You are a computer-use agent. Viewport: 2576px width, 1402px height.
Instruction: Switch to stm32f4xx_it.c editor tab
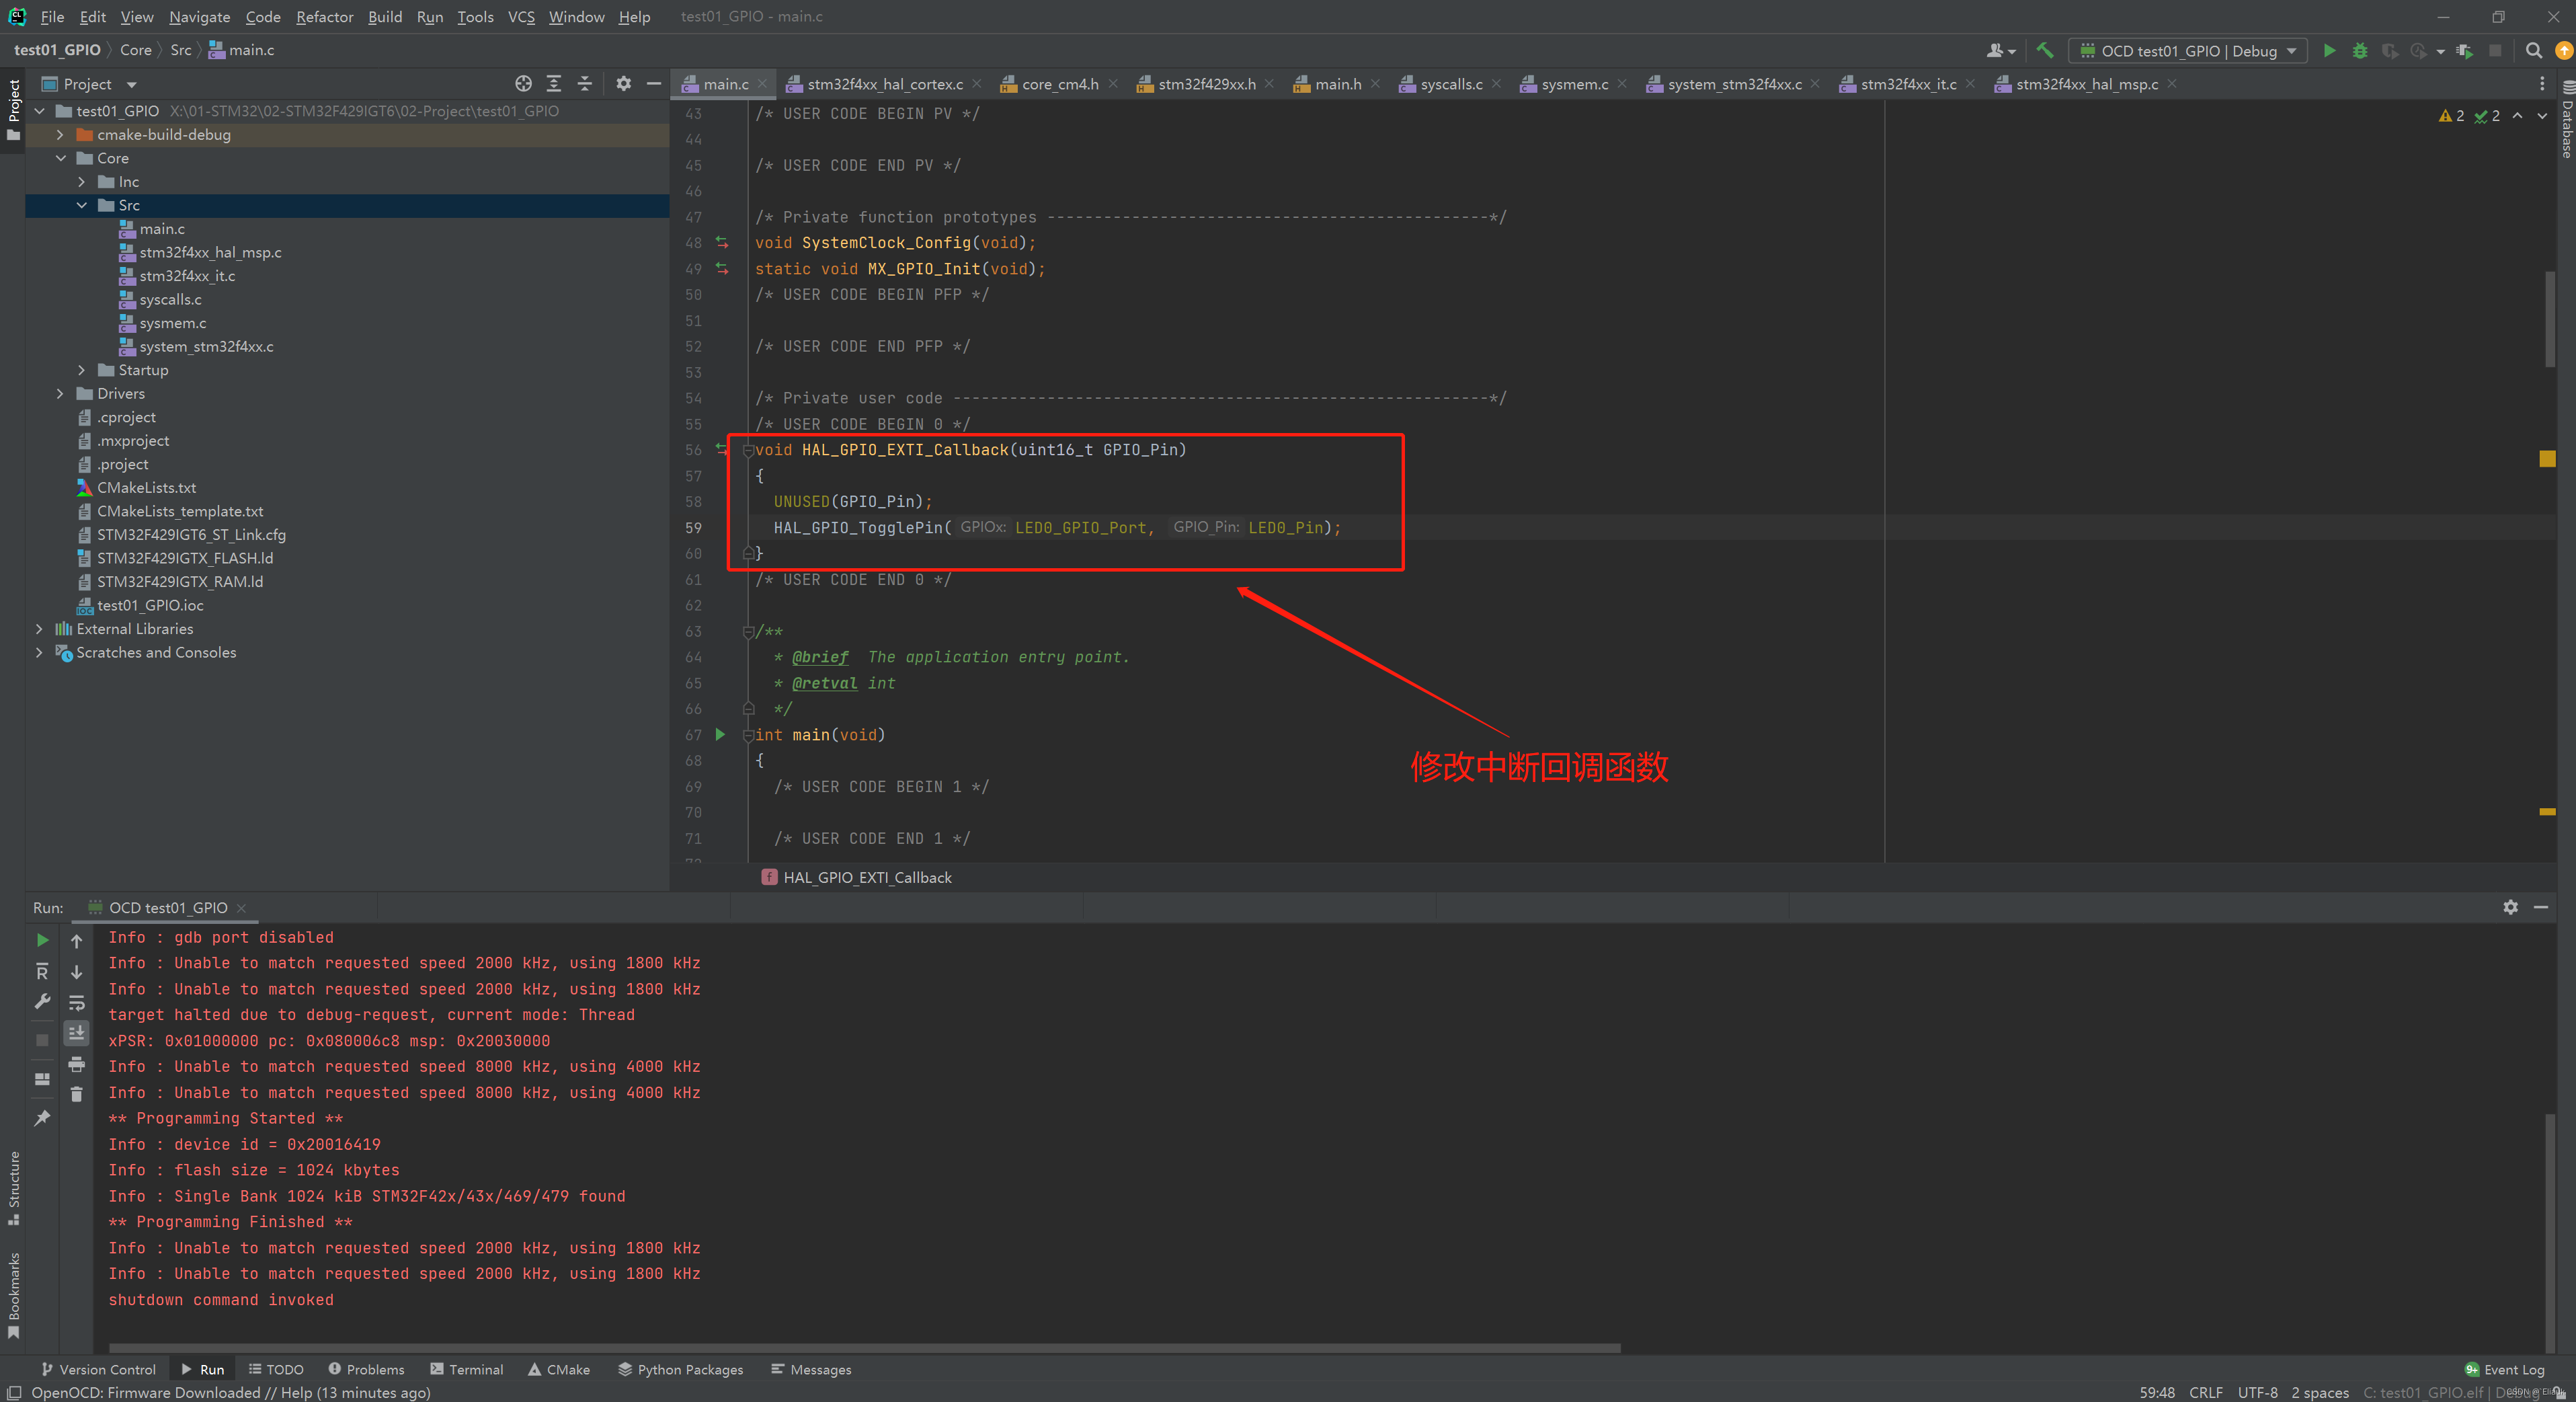tap(1907, 84)
